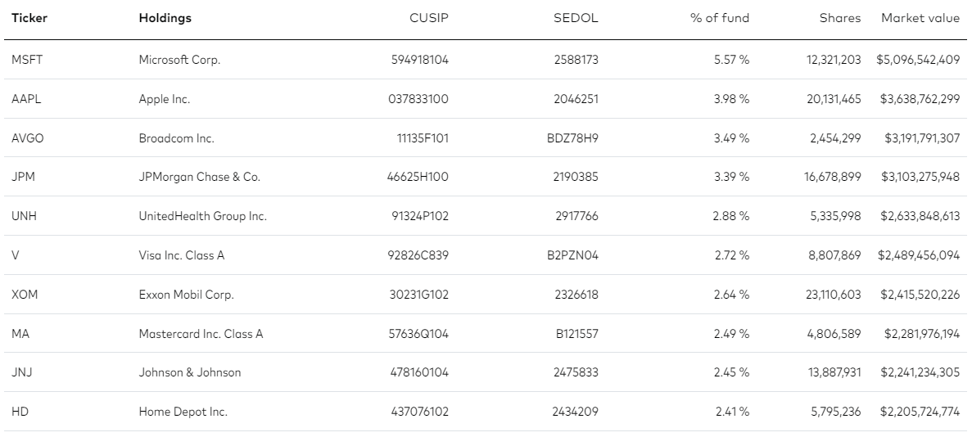This screenshot has width=972, height=437.
Task: Click the MSFT ticker symbol
Action: (x=26, y=60)
